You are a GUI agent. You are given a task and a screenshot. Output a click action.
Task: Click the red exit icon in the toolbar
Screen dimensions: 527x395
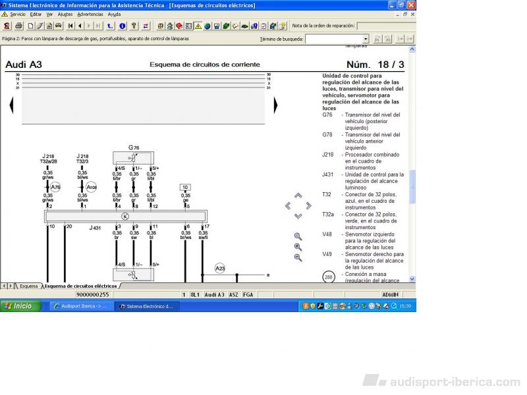(7, 26)
